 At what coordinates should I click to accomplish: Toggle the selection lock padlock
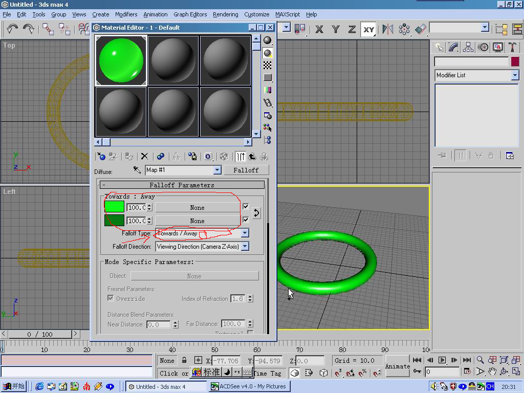pos(184,360)
